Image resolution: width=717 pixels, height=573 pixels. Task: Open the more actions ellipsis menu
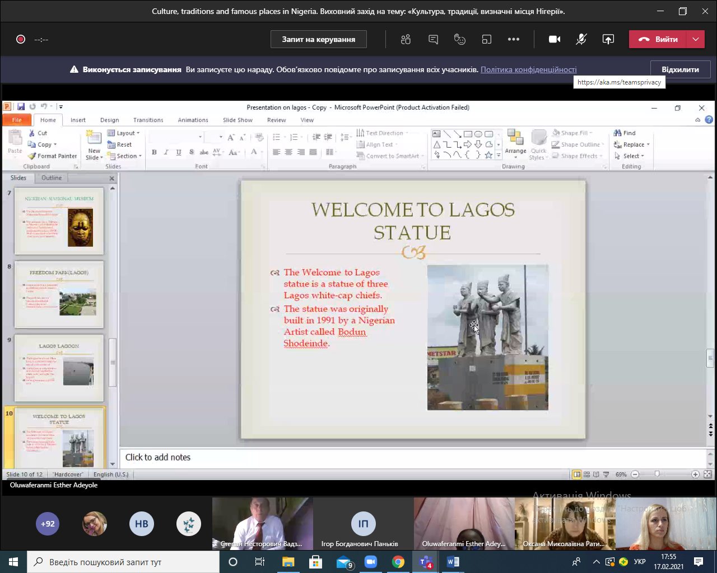(514, 39)
